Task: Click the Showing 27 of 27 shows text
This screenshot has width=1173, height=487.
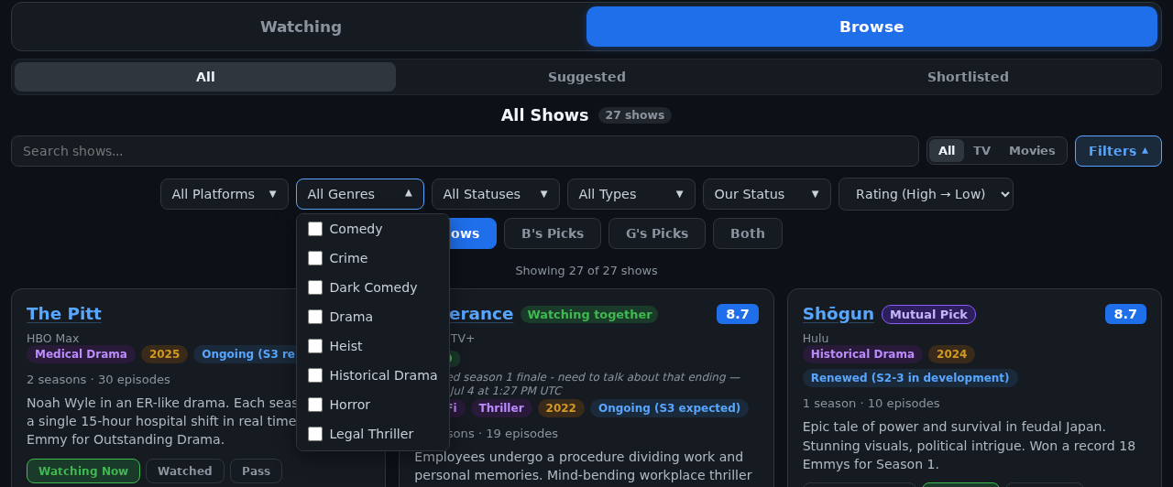Action: pos(586,271)
